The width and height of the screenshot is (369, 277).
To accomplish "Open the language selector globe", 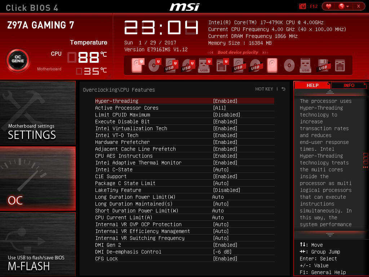I will point(343,6).
